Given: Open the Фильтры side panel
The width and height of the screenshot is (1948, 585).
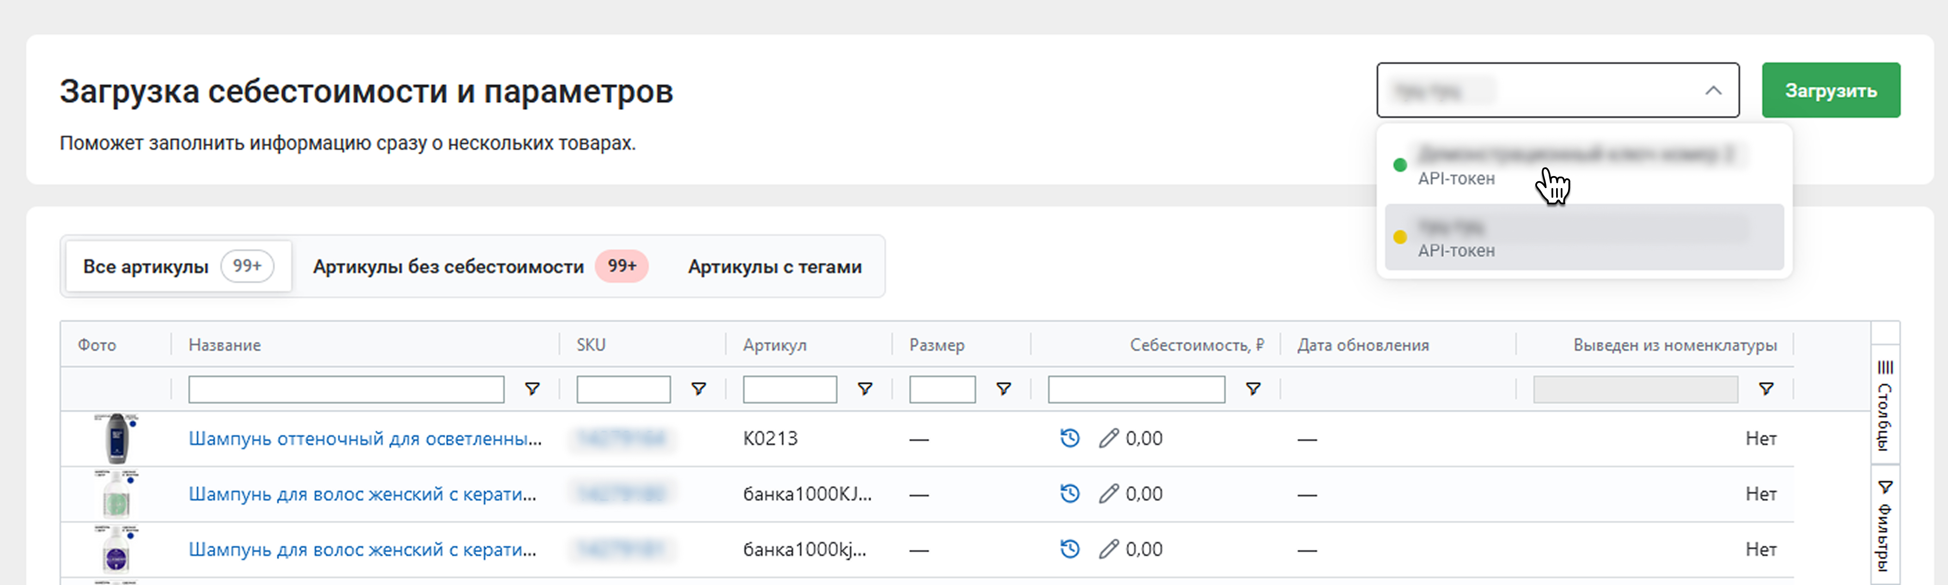Looking at the screenshot, I should pos(1885,525).
